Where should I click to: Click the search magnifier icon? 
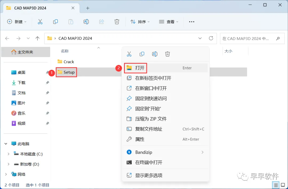pyautogui.click(x=278, y=38)
